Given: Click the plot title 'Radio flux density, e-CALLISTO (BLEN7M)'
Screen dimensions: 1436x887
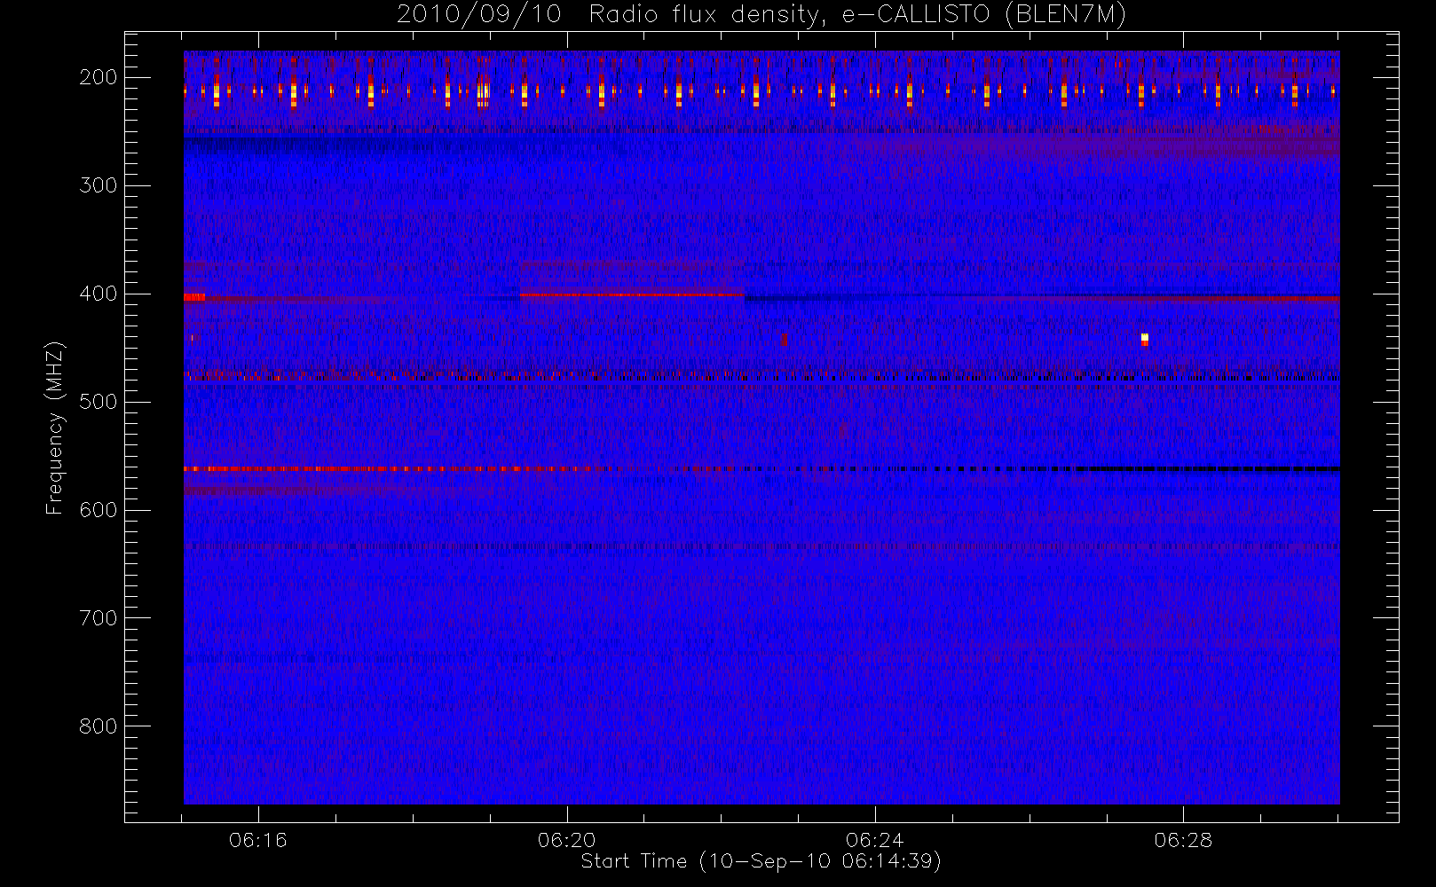Looking at the screenshot, I should point(857,16).
